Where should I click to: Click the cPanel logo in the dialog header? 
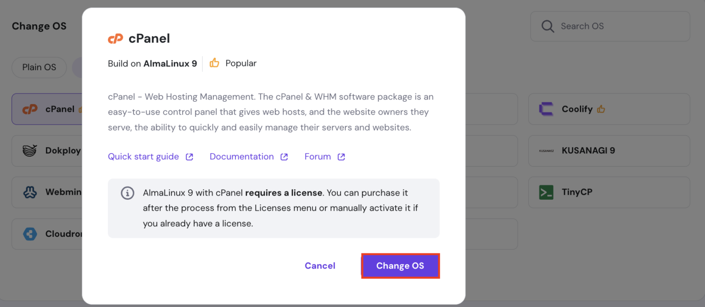pyautogui.click(x=115, y=38)
